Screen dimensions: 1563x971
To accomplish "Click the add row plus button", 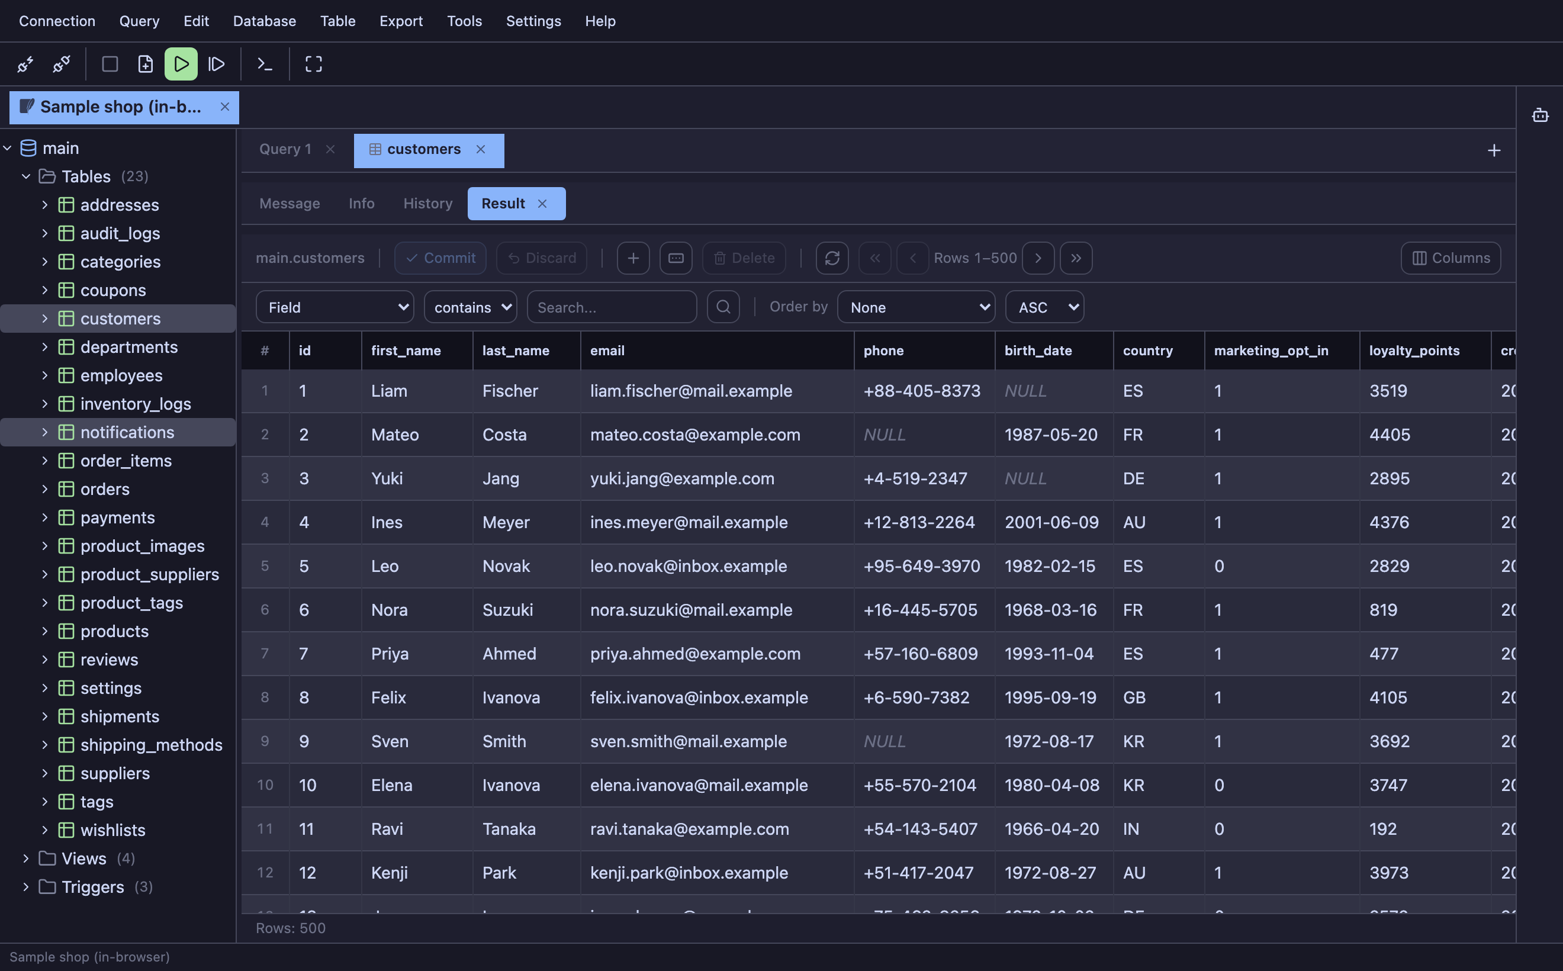I will (633, 258).
